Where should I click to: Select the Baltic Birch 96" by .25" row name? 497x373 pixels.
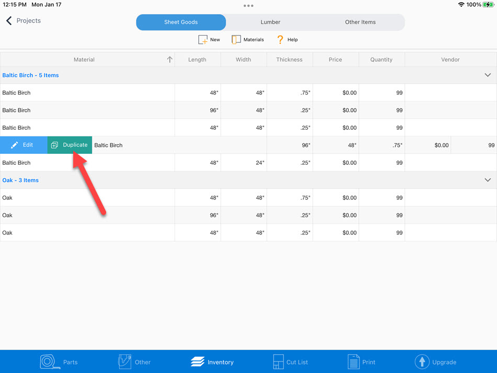coord(17,110)
